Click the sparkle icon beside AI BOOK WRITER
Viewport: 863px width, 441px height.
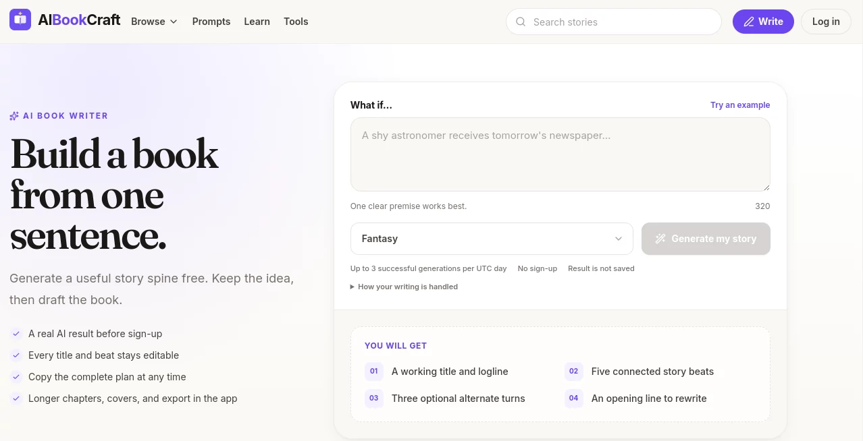(14, 116)
